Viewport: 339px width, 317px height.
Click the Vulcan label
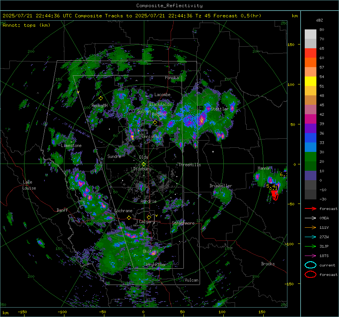pos(191,280)
